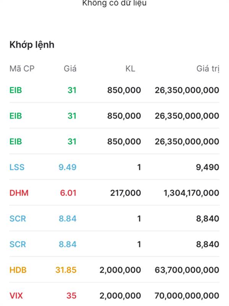Click the Không có dữ liệu message
This screenshot has height=306, width=229.
tap(114, 3)
